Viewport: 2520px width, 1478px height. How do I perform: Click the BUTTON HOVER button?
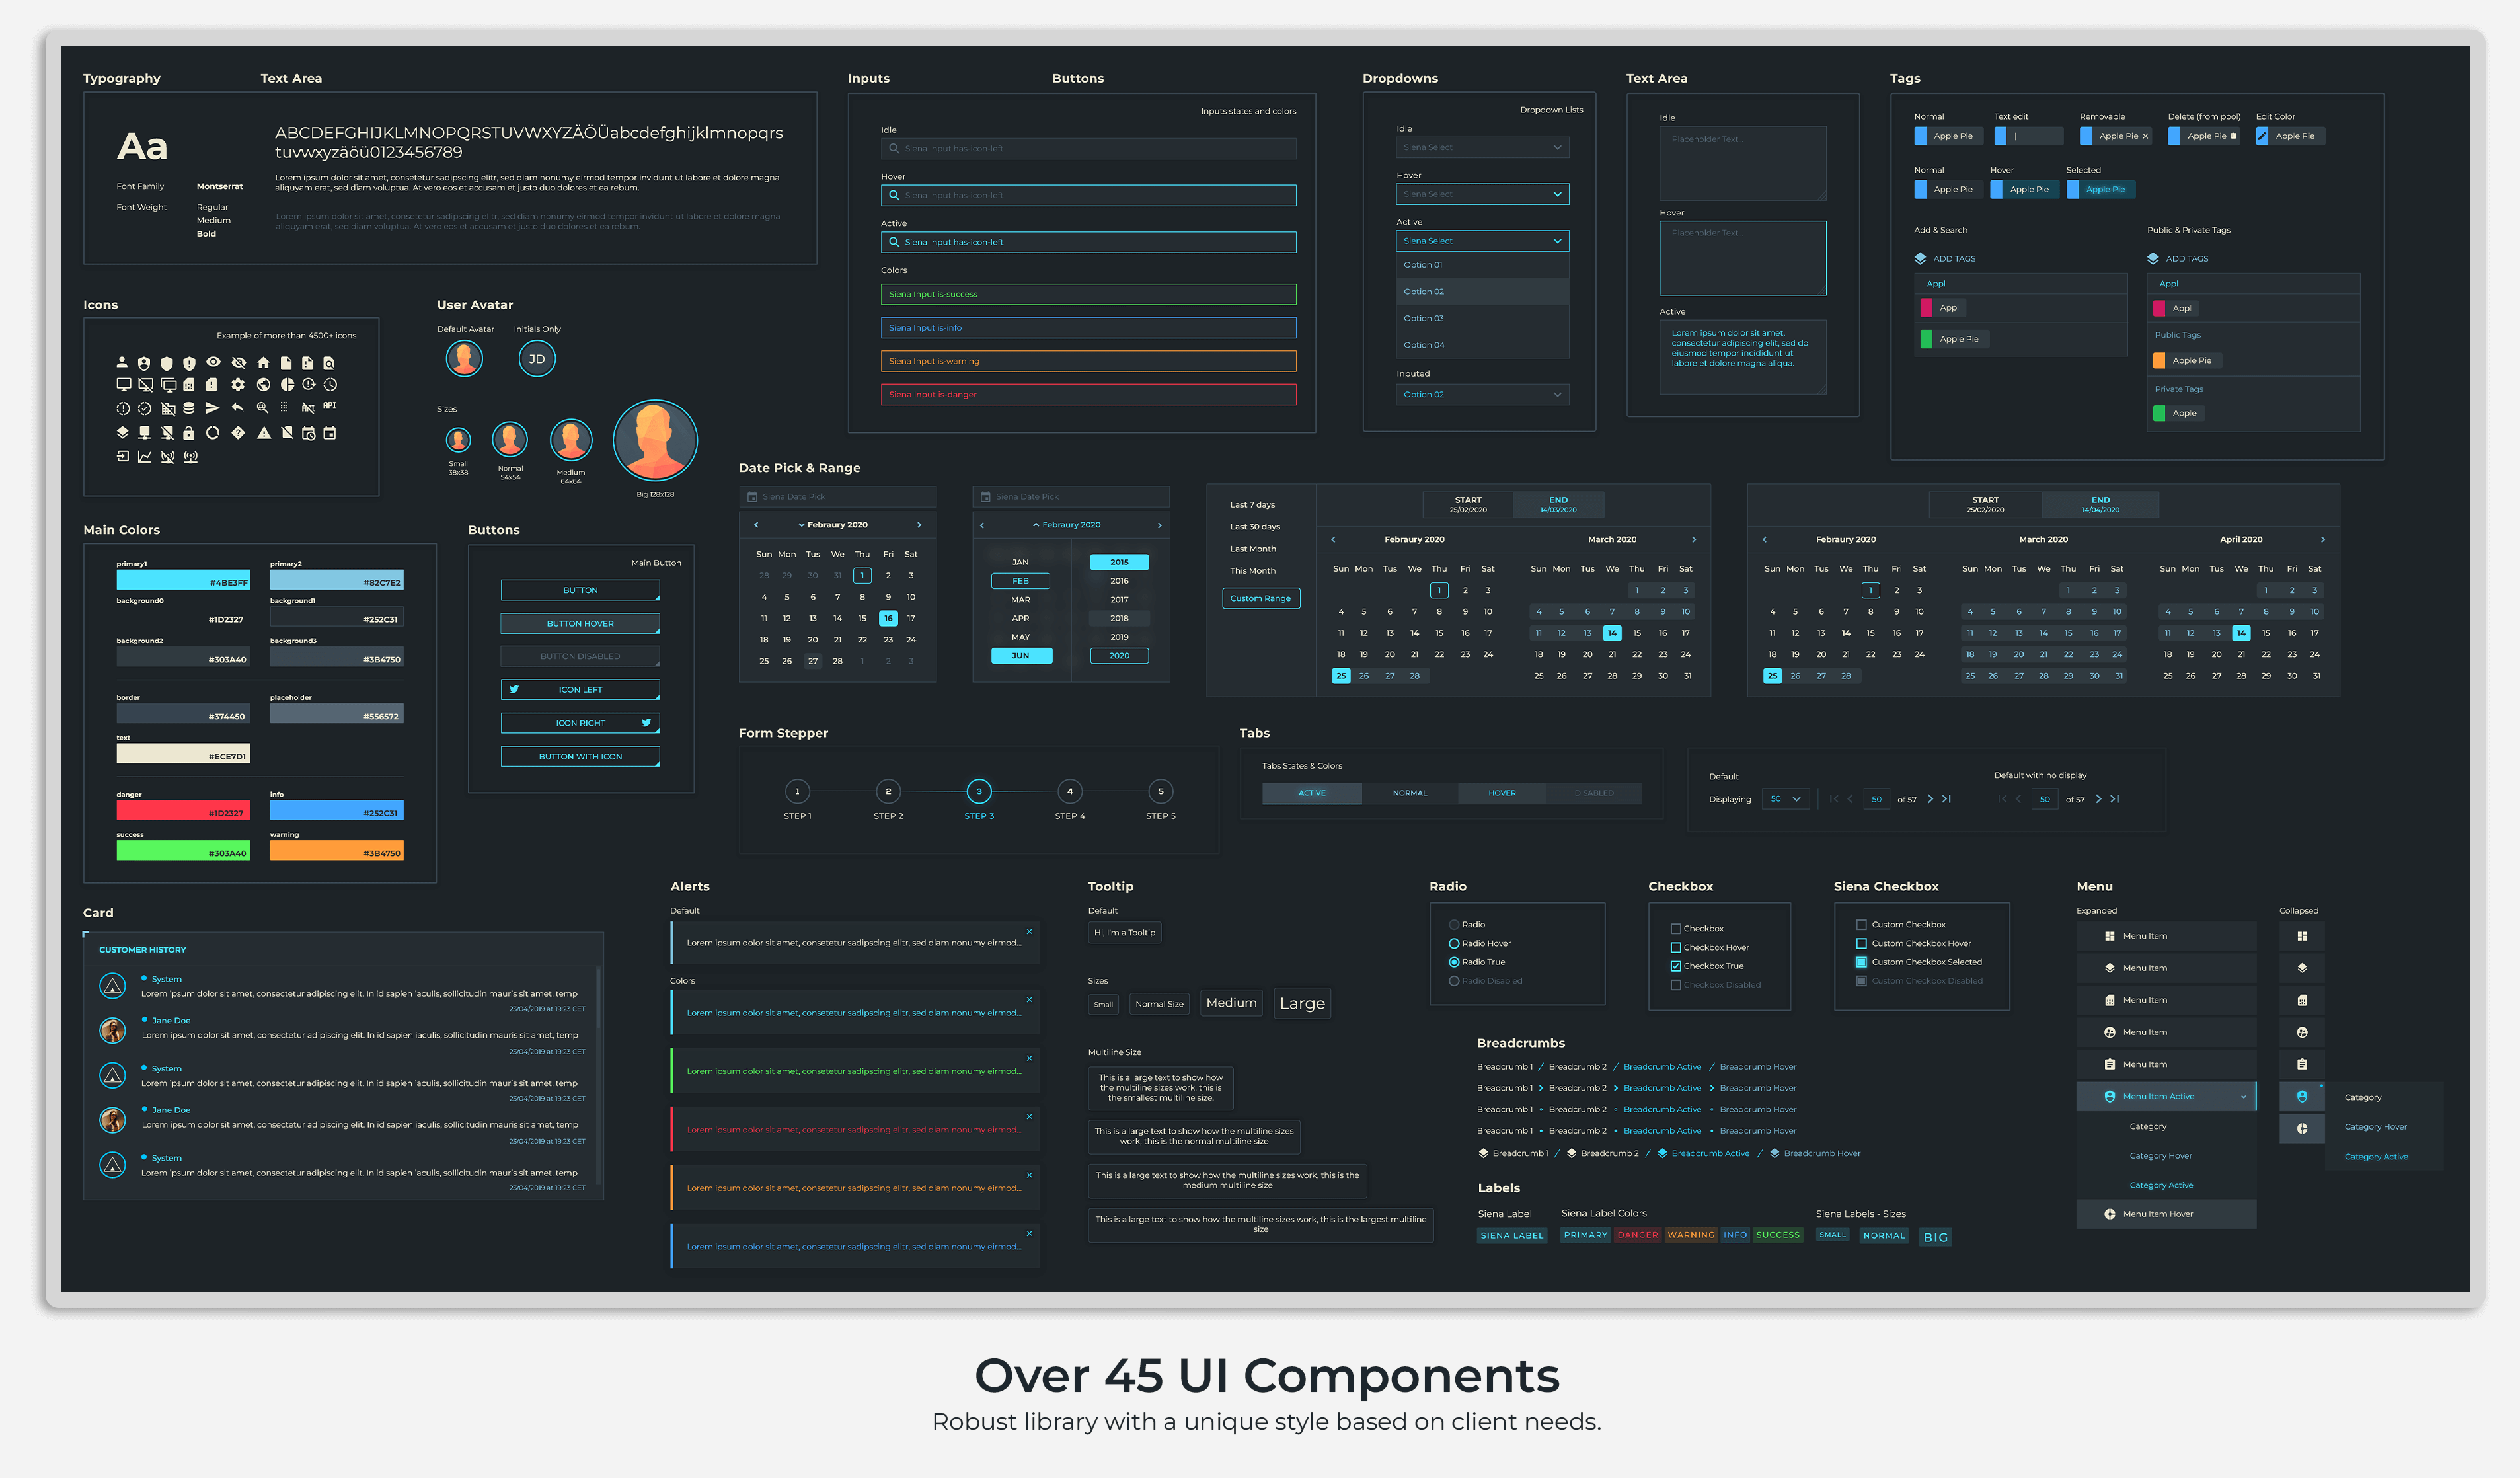point(580,624)
